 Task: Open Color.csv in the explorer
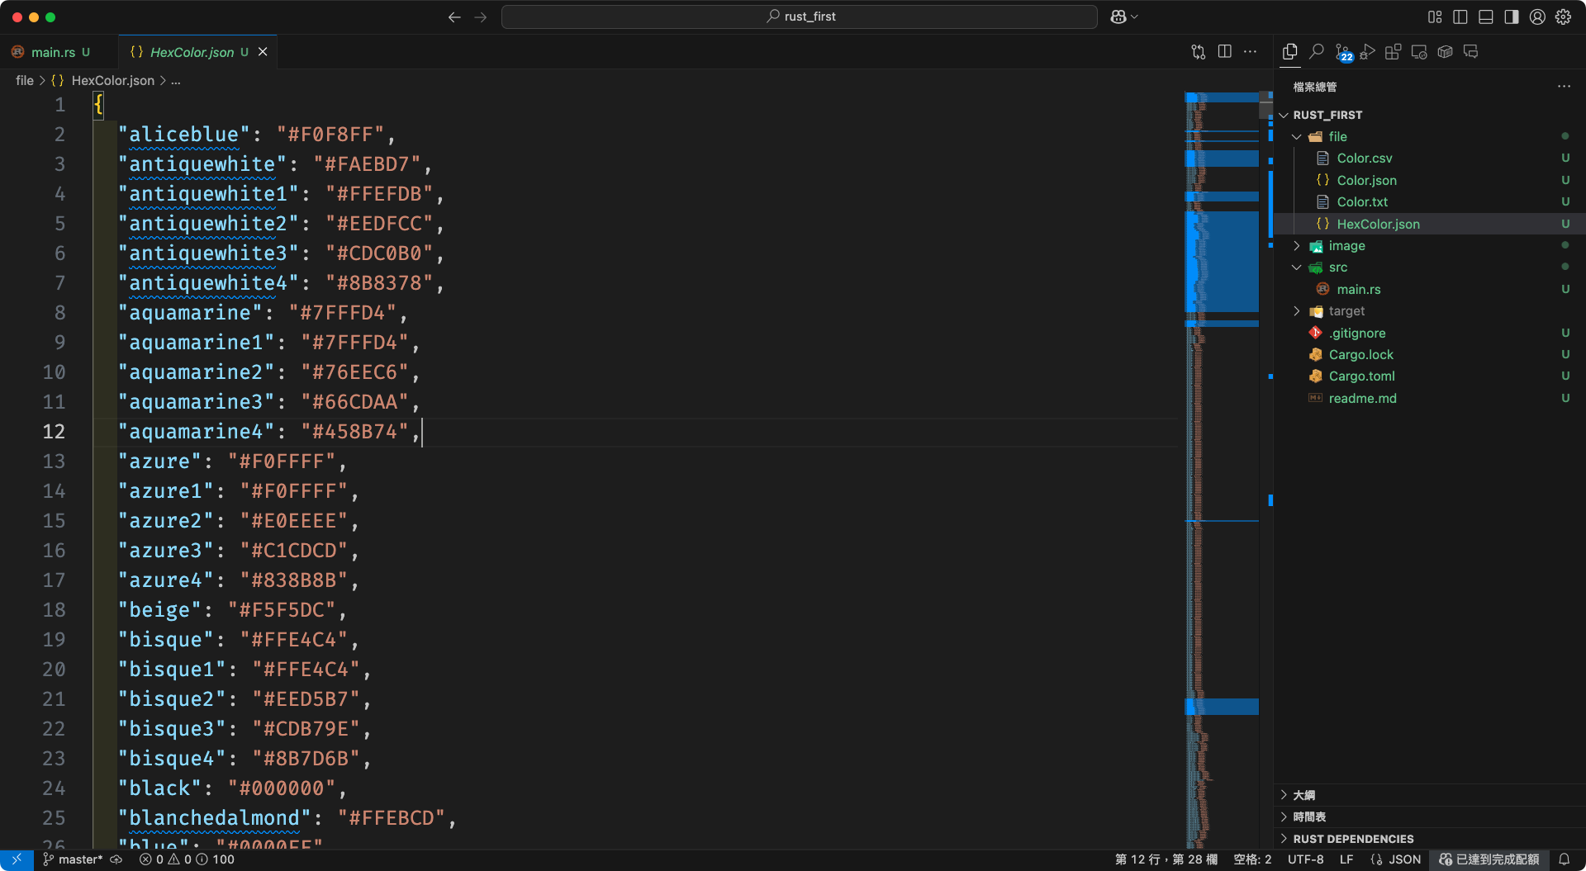1364,159
